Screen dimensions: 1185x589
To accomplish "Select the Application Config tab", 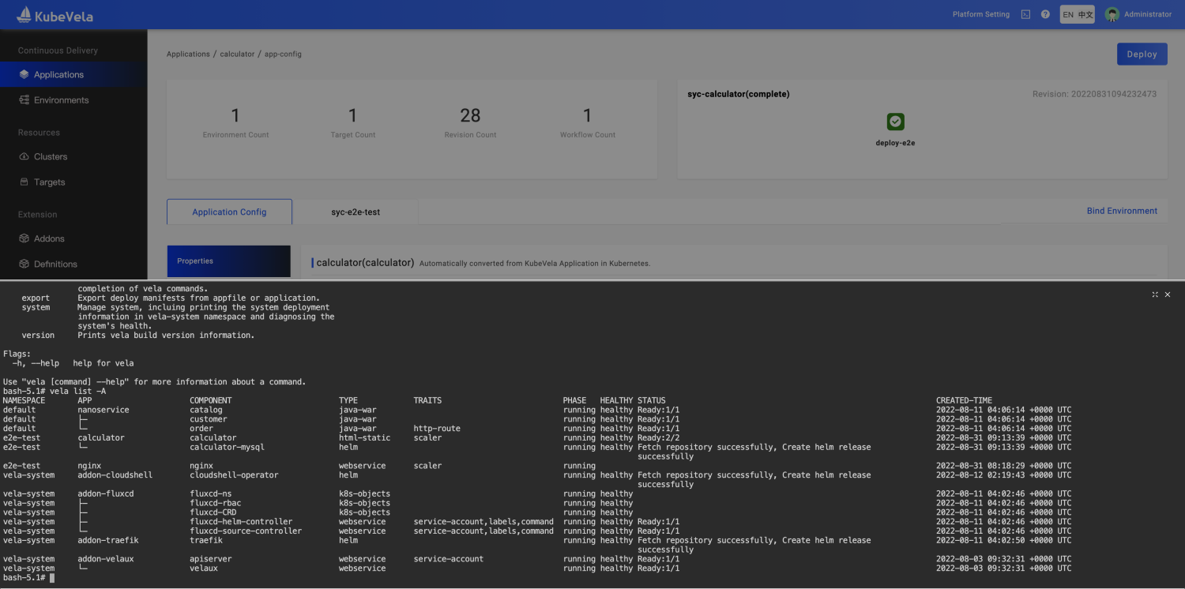I will tap(229, 212).
